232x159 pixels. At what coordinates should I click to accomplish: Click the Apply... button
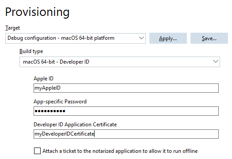168,38
